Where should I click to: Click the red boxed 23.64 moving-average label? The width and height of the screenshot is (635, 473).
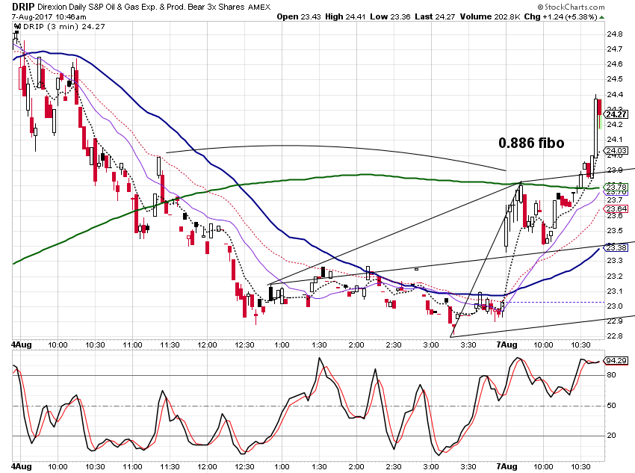[617, 209]
